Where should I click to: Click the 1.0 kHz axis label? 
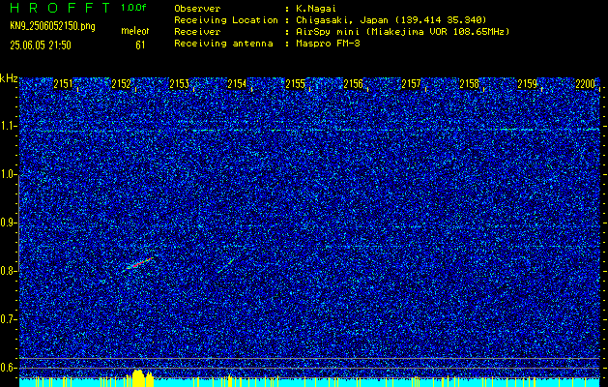tap(8, 175)
